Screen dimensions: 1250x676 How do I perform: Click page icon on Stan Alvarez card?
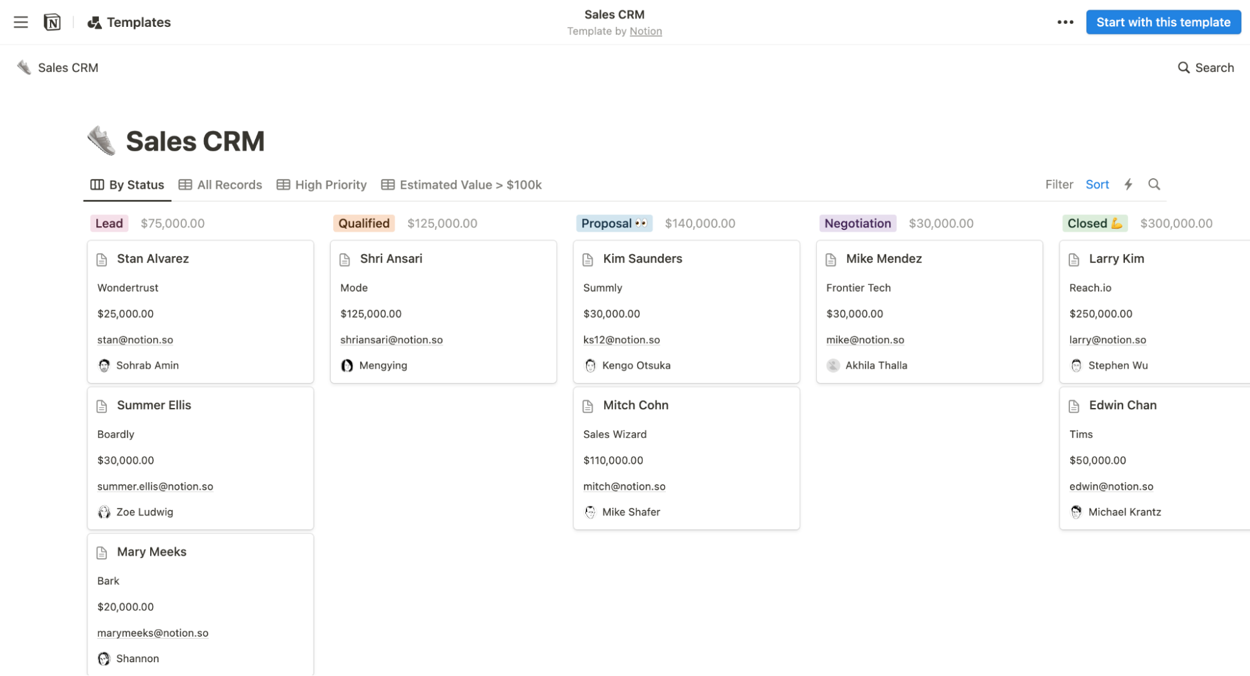(x=102, y=259)
